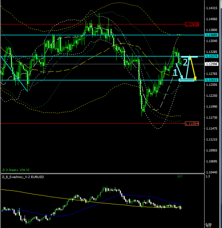Click the Zi 9 Graal-L V04-10 label
This screenshot has width=222, height=228.
pos(16,170)
